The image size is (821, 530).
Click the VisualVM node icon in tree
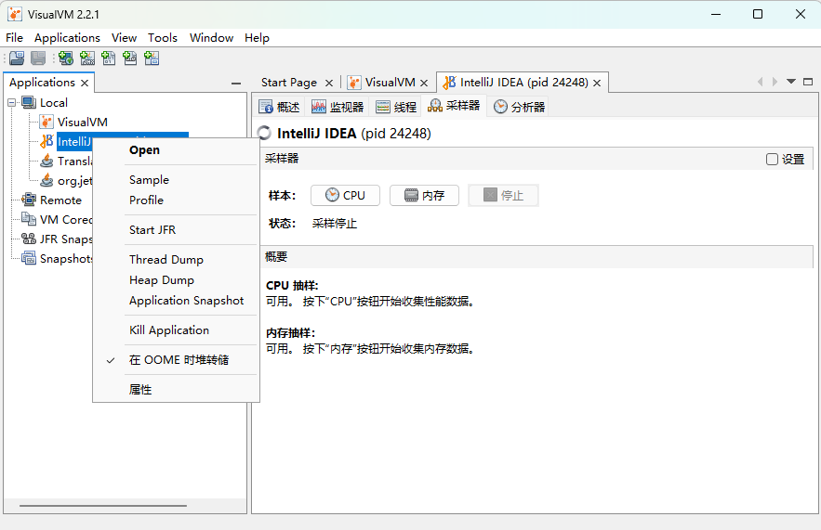(46, 122)
